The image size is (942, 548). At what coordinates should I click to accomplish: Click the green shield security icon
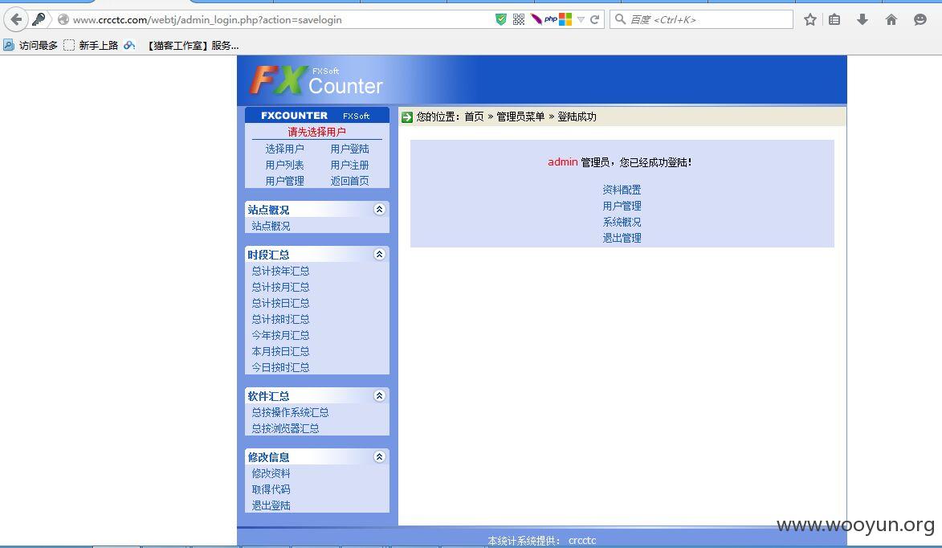pyautogui.click(x=501, y=19)
